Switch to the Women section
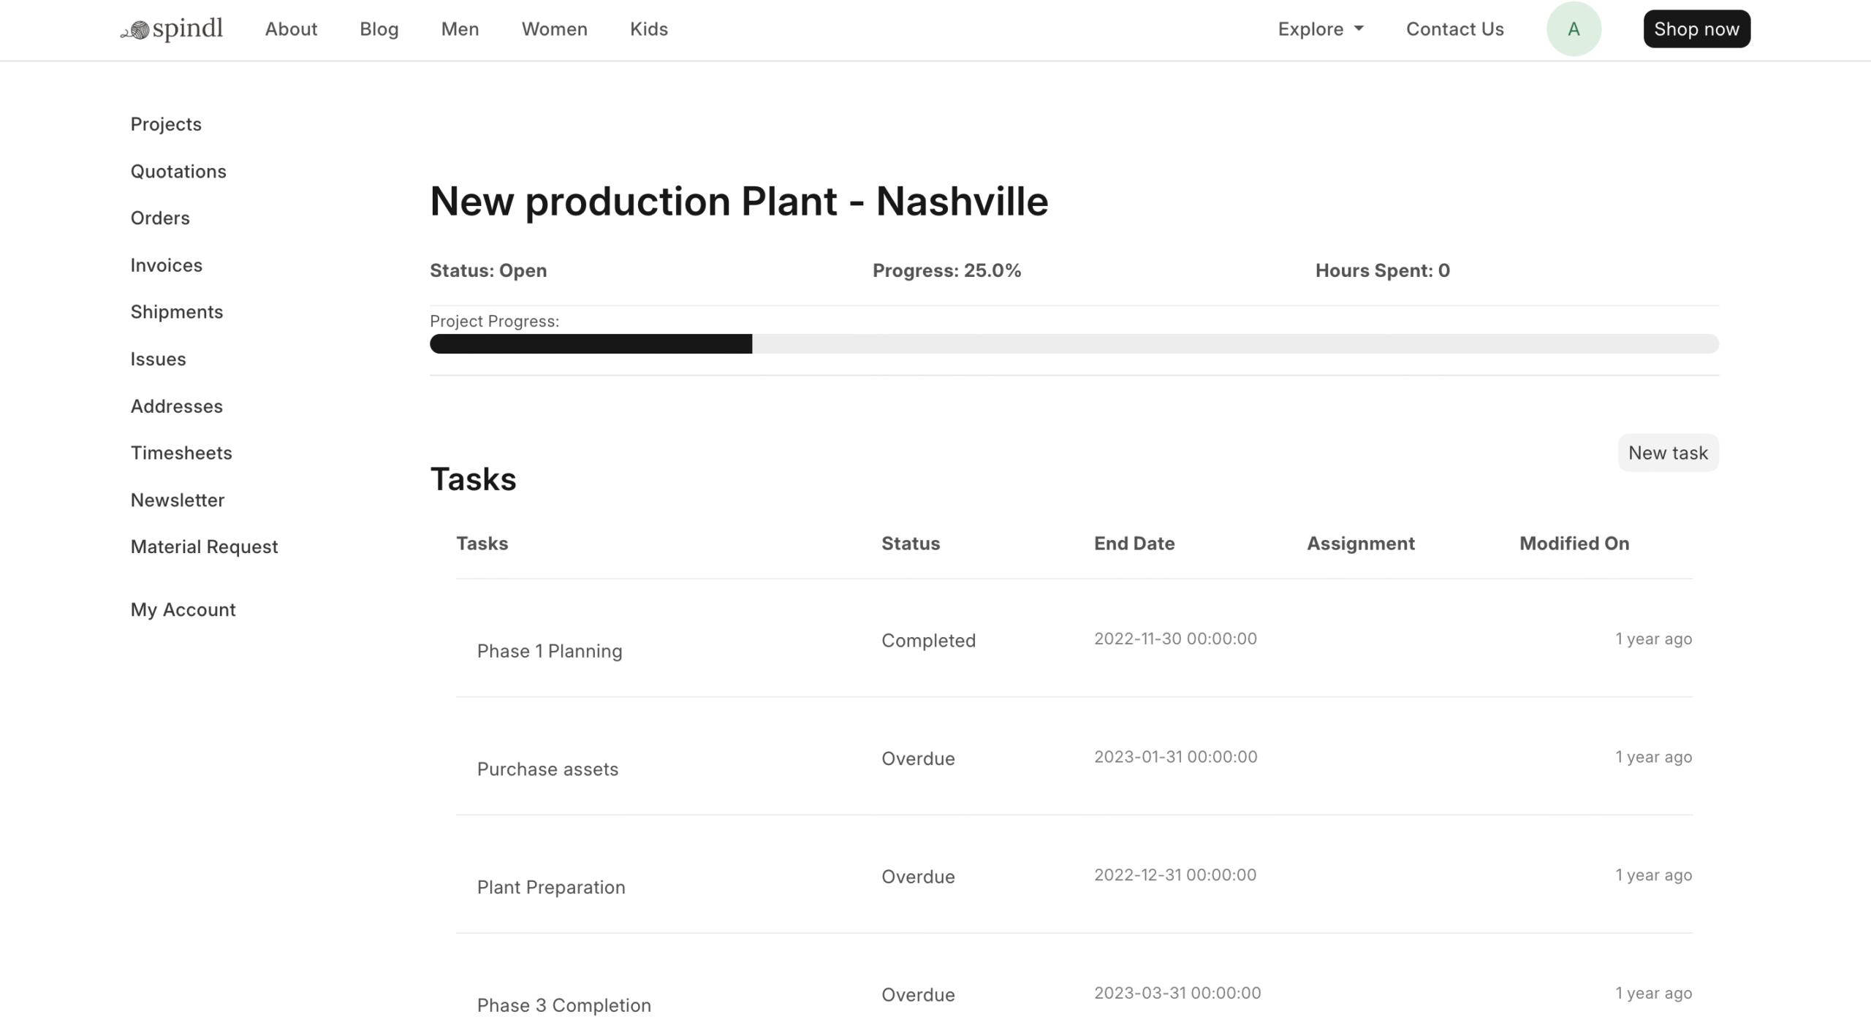Image resolution: width=1871 pixels, height=1017 pixels. 555,28
